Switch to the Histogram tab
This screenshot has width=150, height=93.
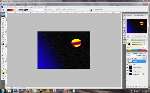[137, 15]
